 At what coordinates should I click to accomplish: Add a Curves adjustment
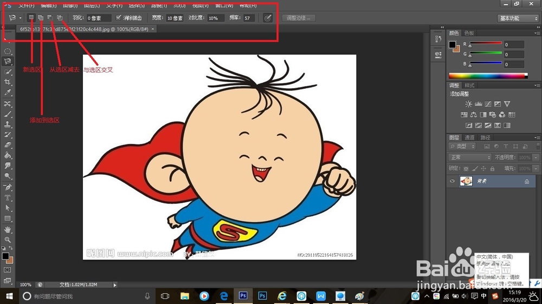[488, 104]
